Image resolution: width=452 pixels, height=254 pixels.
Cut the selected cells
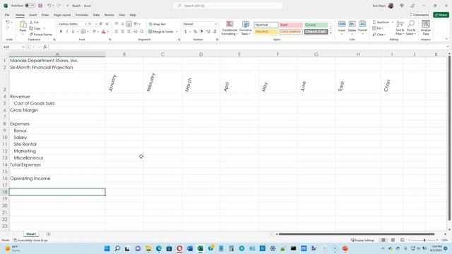click(x=34, y=22)
